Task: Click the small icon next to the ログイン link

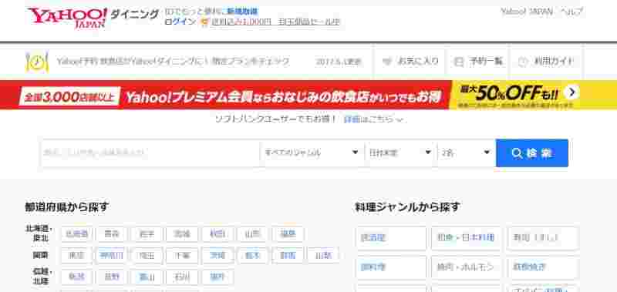Action: 204,22
